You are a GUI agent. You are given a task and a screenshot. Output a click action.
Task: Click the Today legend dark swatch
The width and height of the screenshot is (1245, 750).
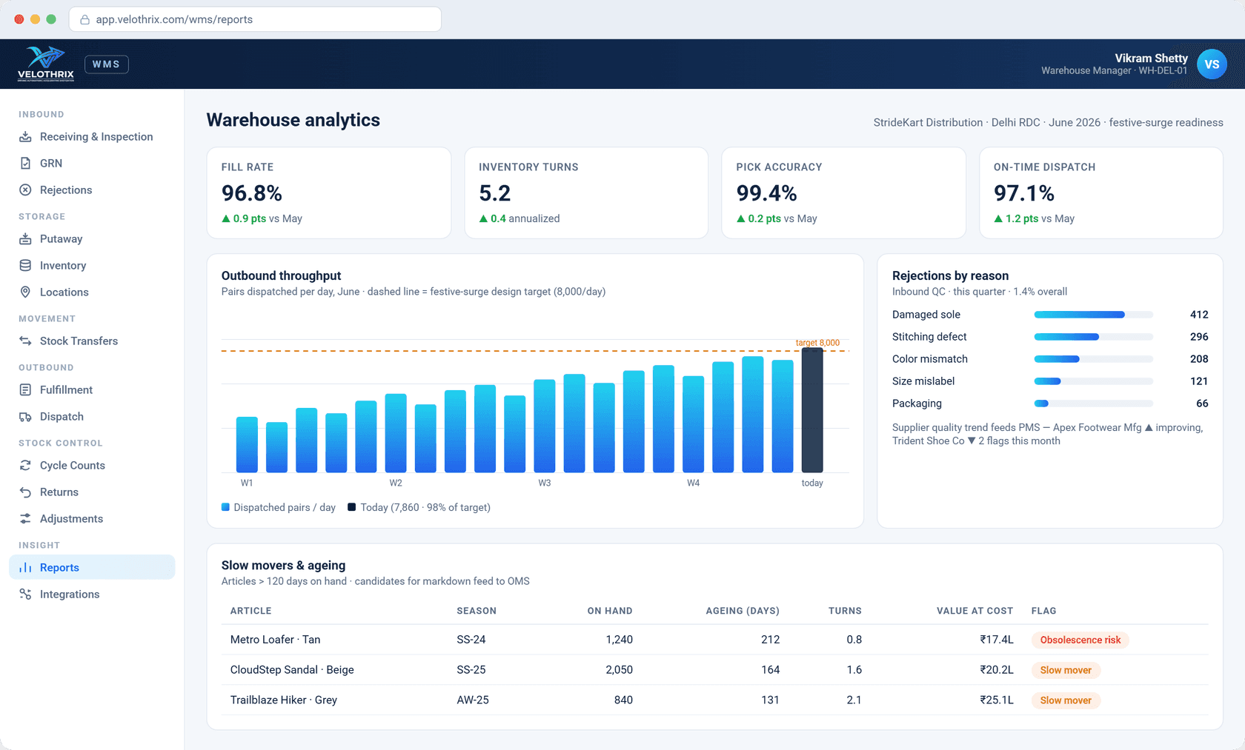(352, 507)
